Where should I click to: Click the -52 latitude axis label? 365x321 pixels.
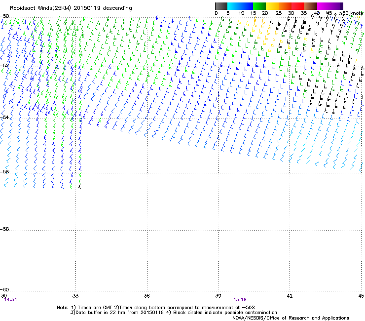4,66
